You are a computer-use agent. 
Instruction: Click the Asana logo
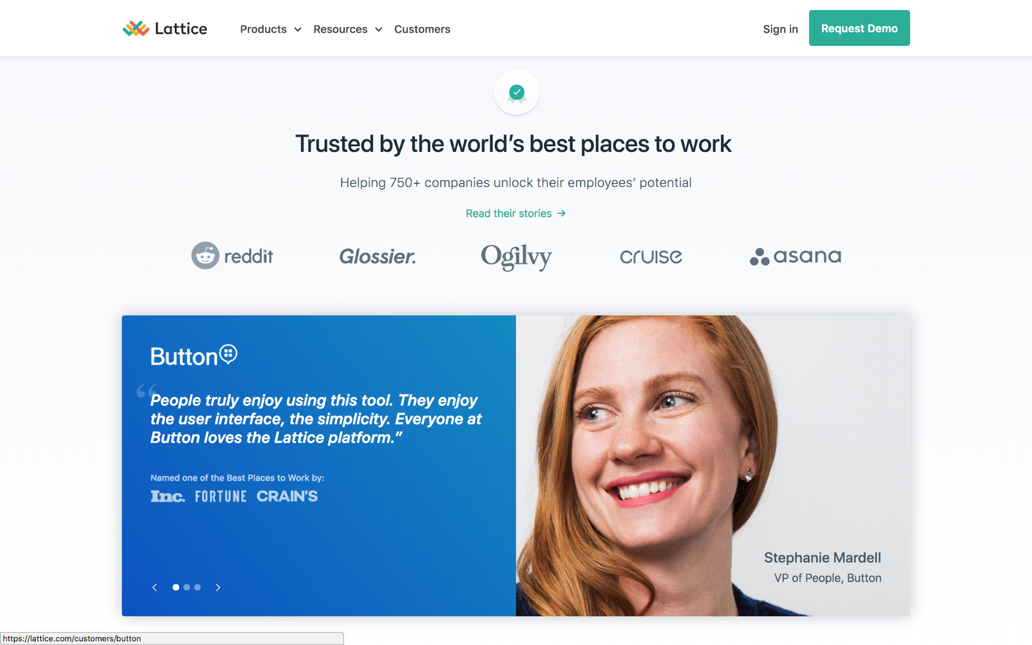coord(795,256)
